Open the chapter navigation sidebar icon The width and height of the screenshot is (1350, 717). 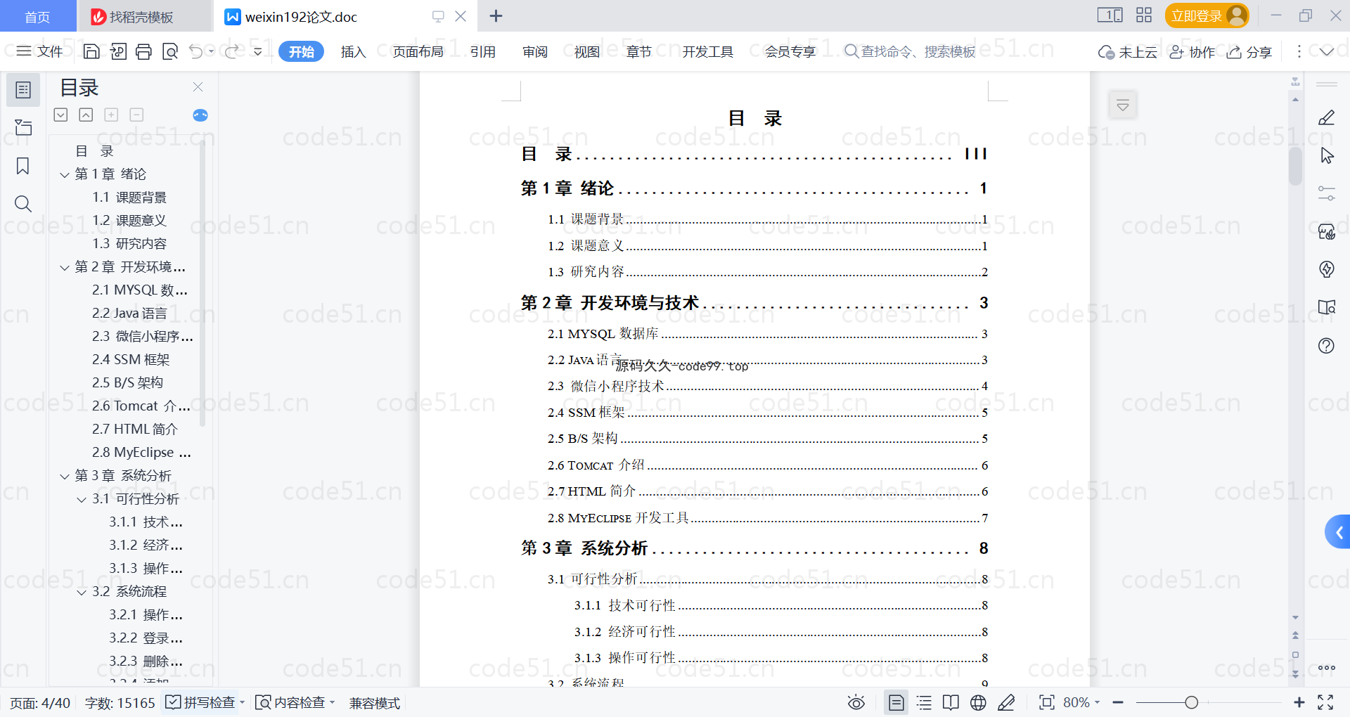(x=23, y=127)
